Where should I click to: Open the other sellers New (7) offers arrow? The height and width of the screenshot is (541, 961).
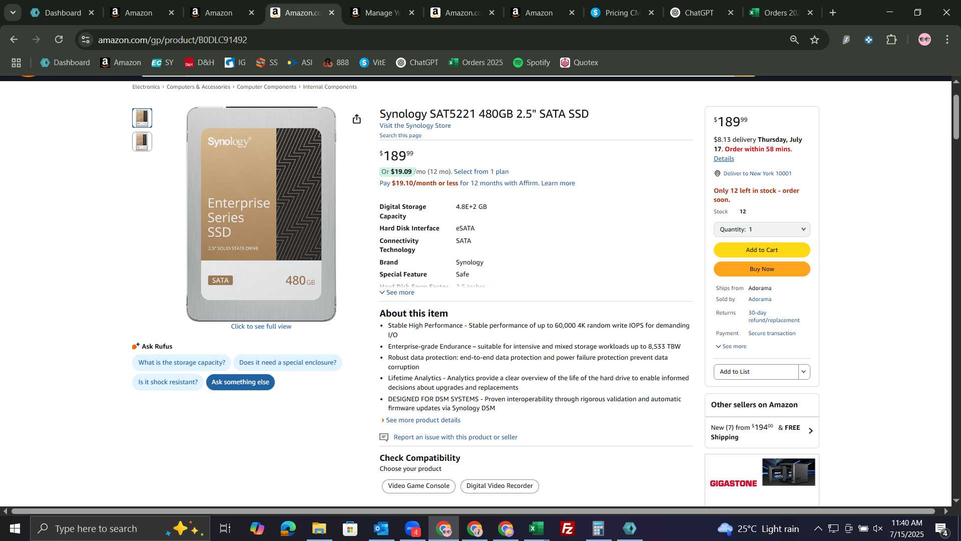810,431
